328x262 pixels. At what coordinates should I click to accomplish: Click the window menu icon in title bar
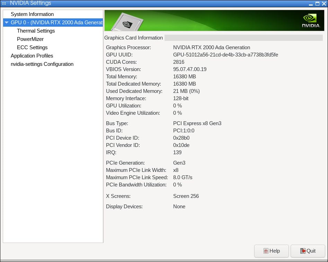[x=4, y=3]
